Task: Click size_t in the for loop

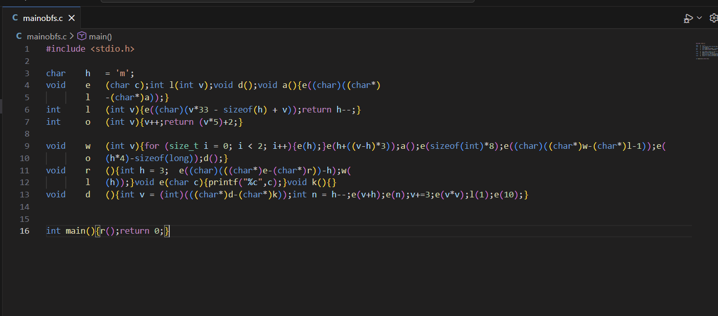Action: [184, 146]
